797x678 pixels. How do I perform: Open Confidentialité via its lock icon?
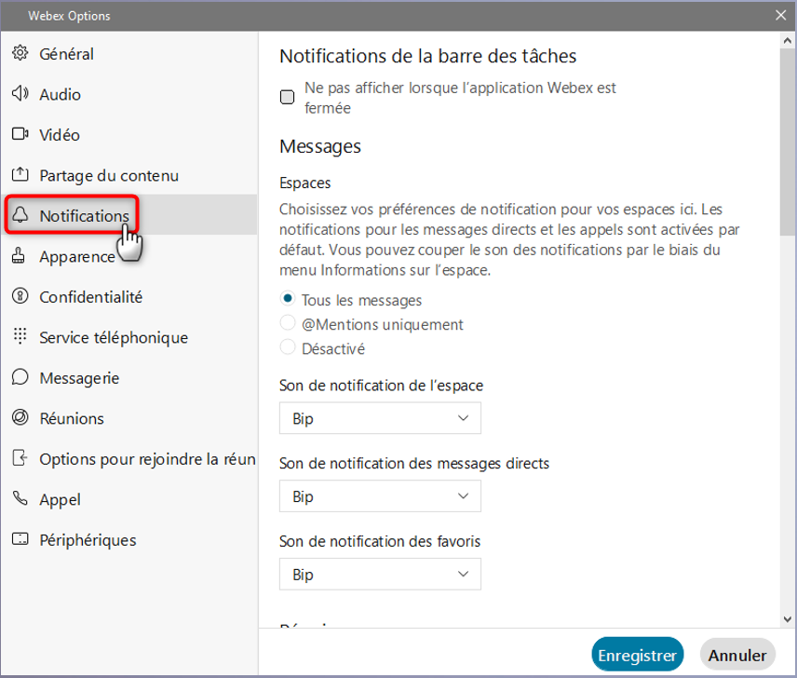20,296
